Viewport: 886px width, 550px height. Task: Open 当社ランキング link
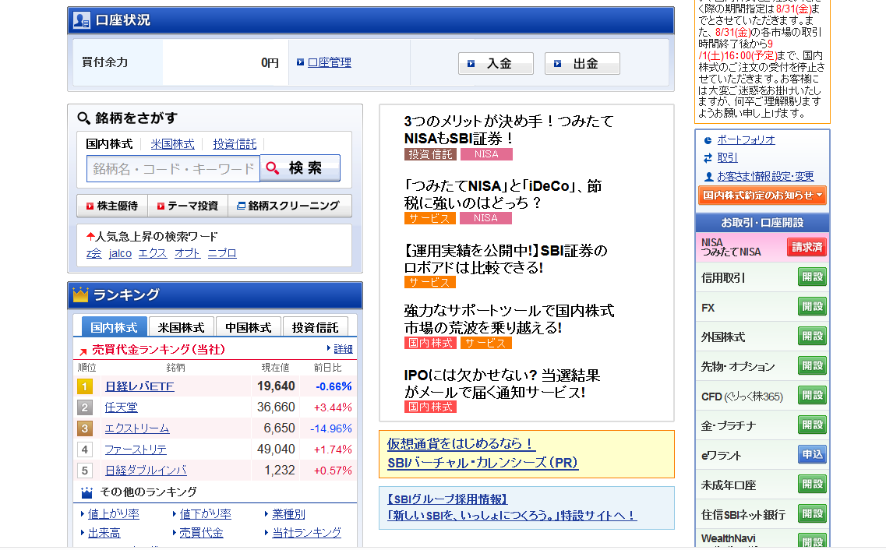tap(307, 533)
